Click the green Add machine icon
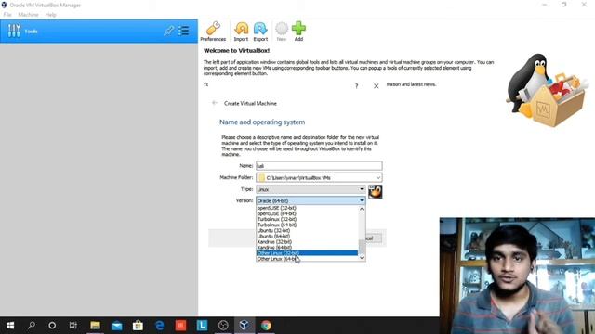The height and width of the screenshot is (334, 595). (x=298, y=31)
